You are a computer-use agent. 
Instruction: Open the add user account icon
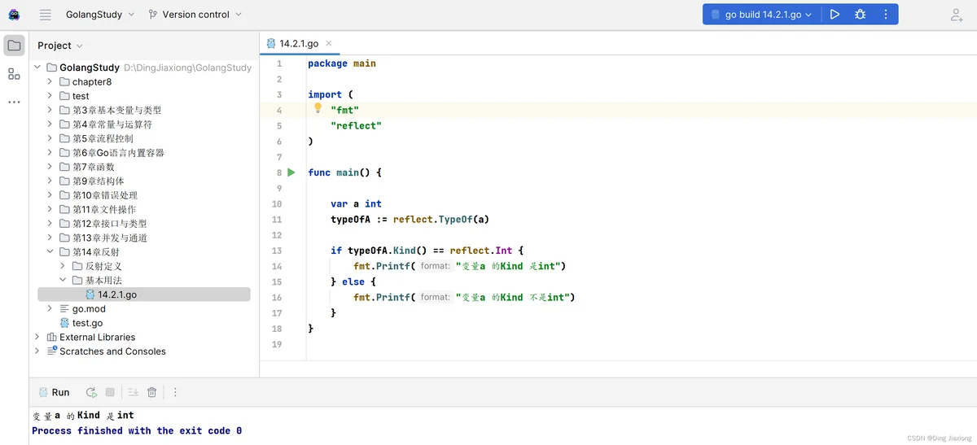point(957,15)
